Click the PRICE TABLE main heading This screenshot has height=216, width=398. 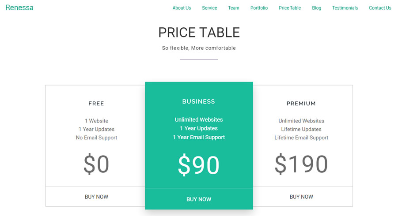(199, 33)
